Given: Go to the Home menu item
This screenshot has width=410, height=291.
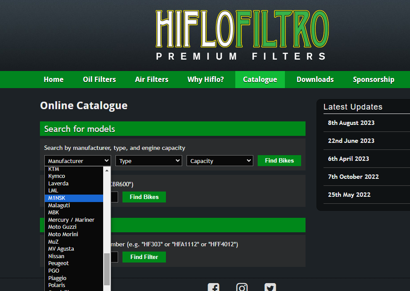Looking at the screenshot, I should coord(54,79).
